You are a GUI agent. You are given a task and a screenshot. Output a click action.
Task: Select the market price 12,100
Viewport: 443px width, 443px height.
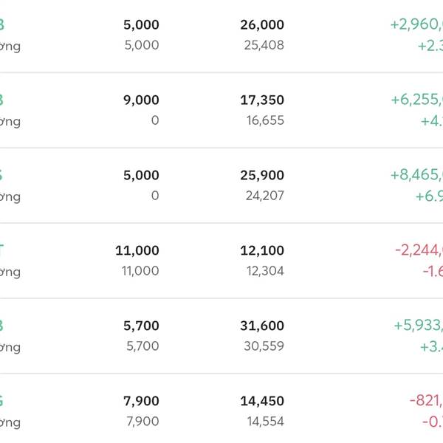(262, 251)
